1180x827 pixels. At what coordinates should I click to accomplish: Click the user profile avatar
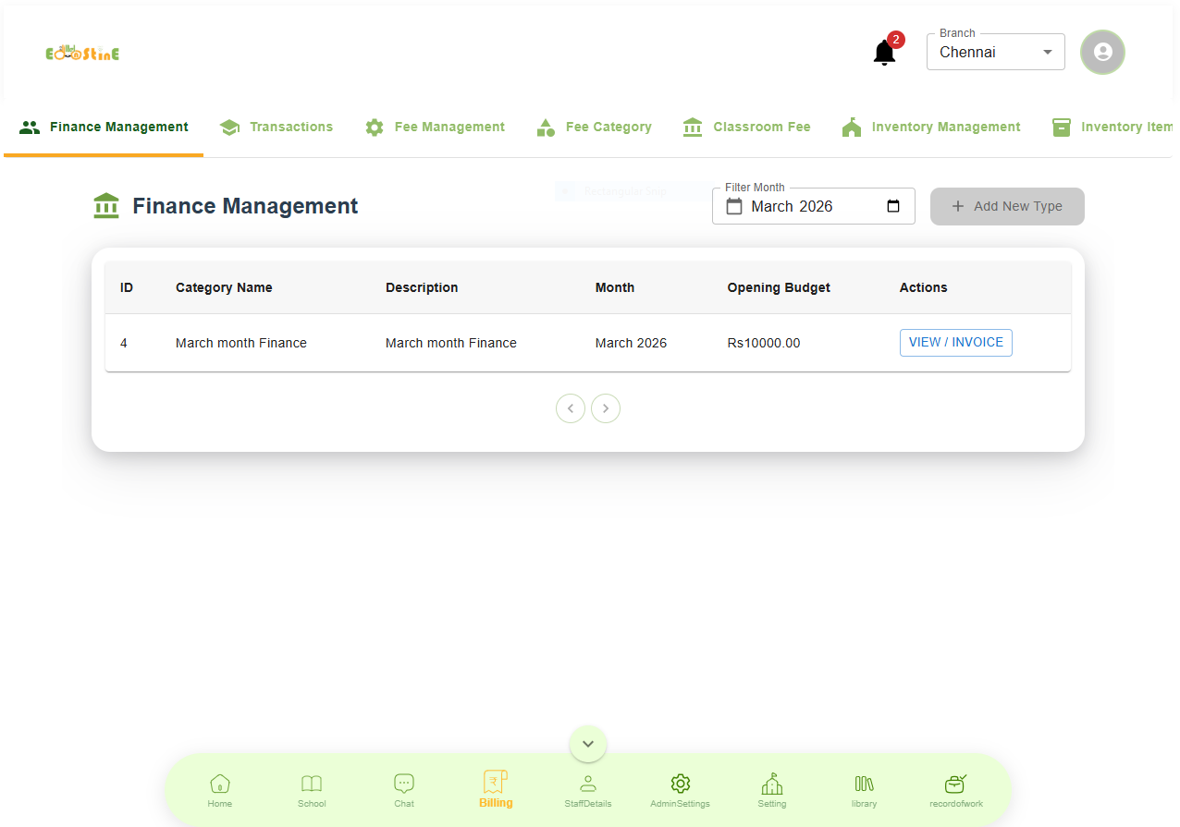point(1102,52)
